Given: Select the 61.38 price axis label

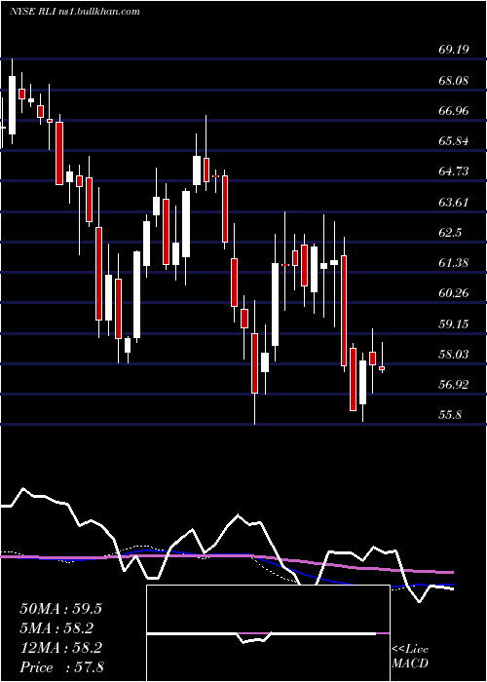Looking at the screenshot, I should click(454, 263).
